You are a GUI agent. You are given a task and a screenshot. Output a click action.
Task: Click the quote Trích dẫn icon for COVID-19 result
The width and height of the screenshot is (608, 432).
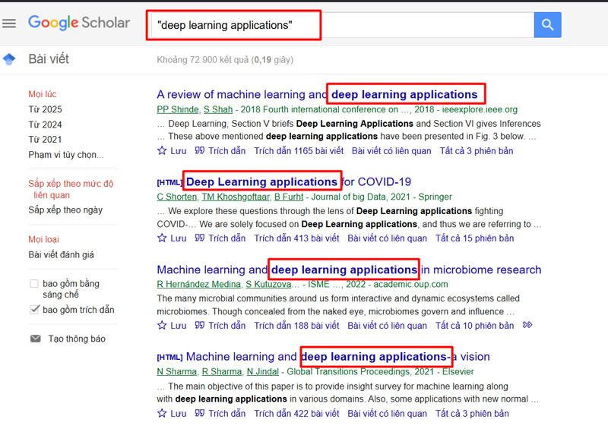coord(200,238)
